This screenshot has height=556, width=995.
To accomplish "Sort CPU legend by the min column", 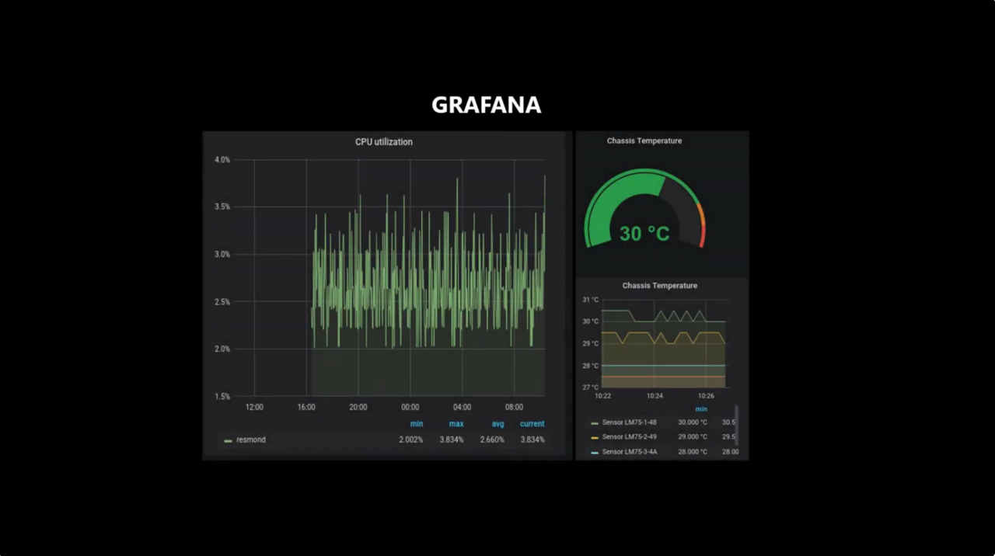I will [417, 423].
